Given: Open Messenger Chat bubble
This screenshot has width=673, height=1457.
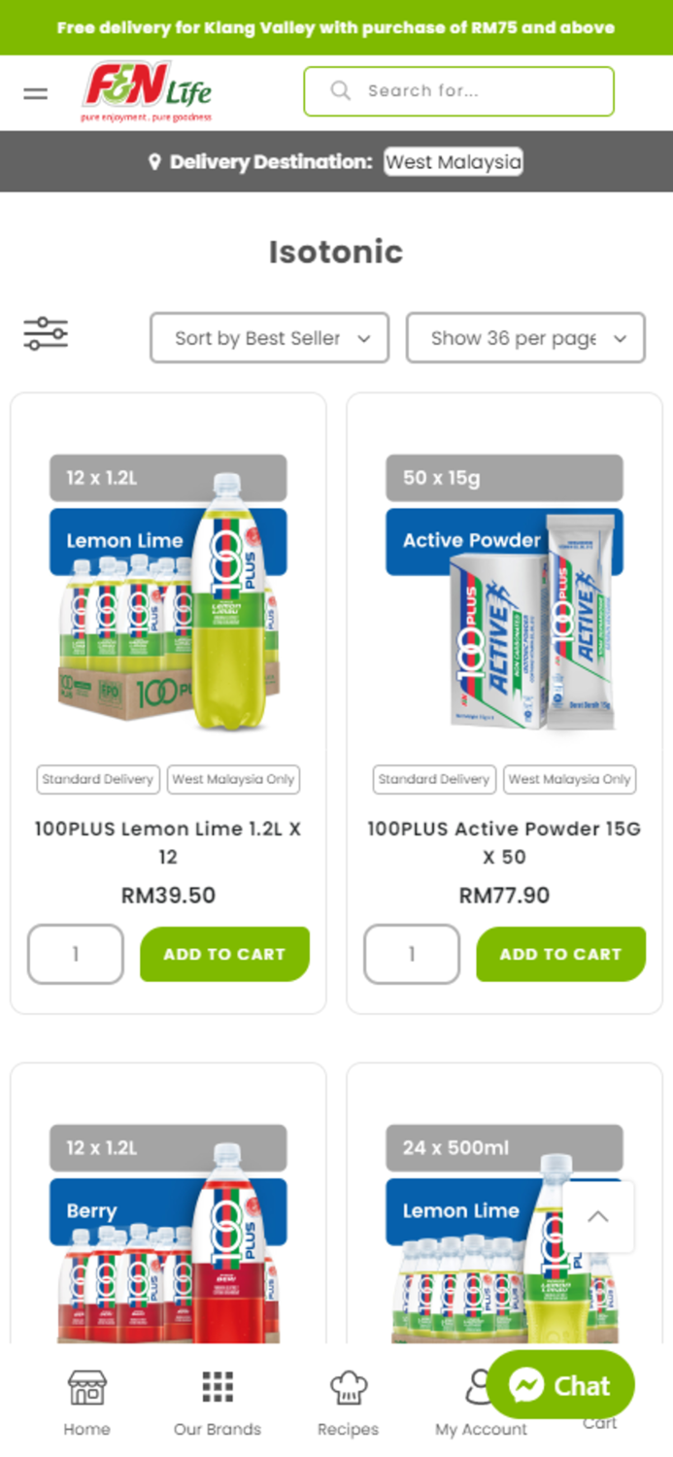Looking at the screenshot, I should (x=560, y=1385).
